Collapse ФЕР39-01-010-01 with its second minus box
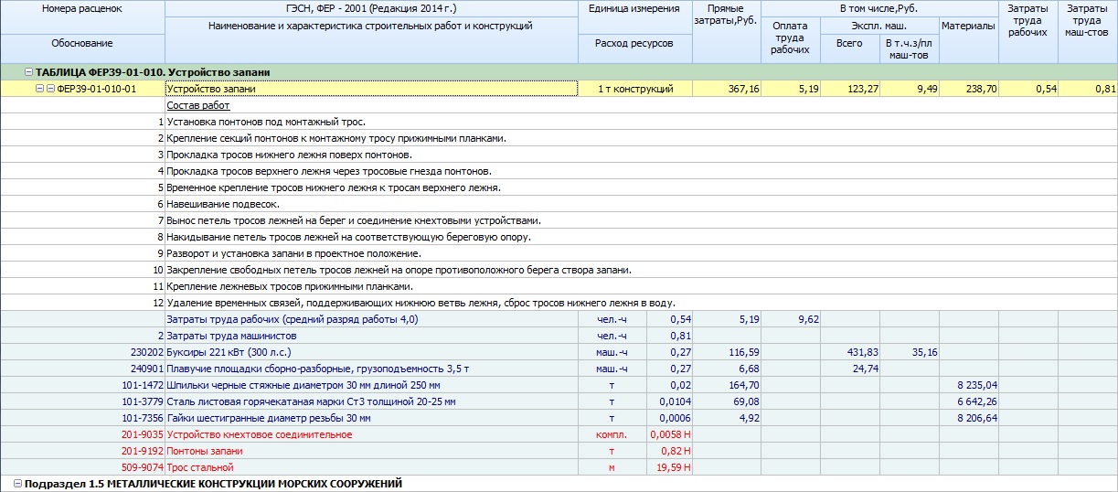The width and height of the screenshot is (1118, 492). (x=50, y=89)
